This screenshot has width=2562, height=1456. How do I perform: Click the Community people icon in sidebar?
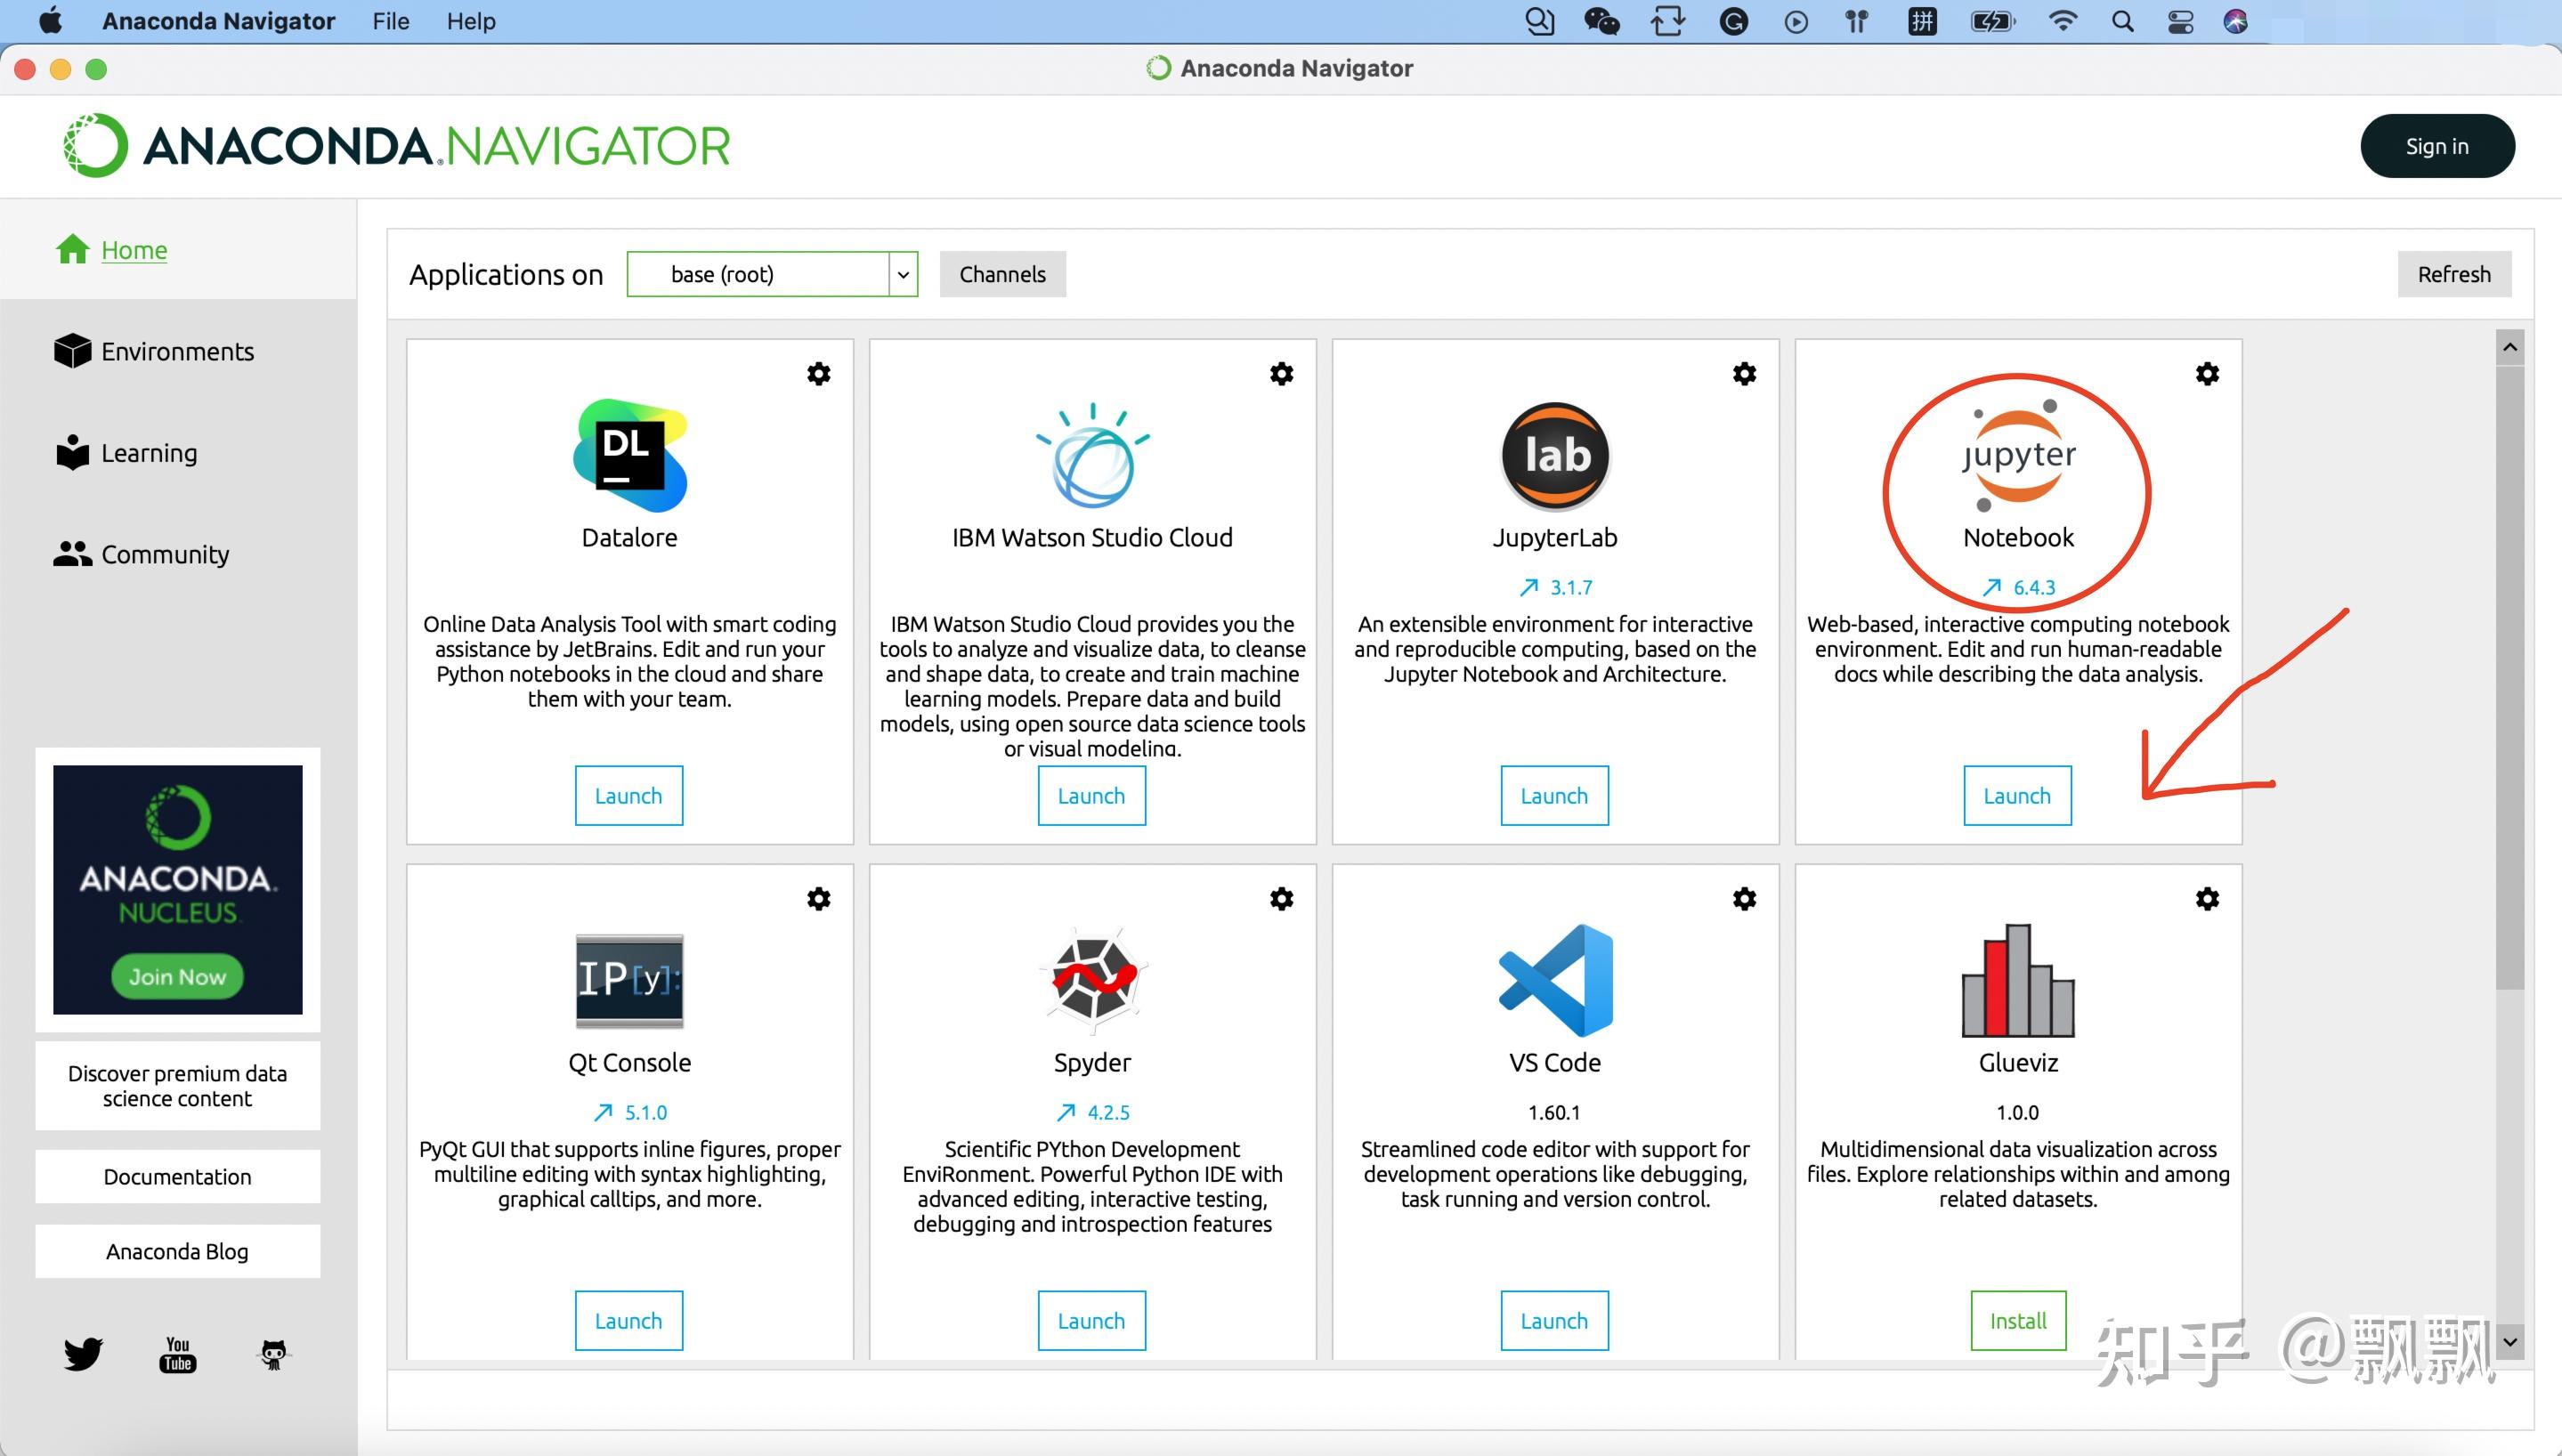pyautogui.click(x=72, y=553)
